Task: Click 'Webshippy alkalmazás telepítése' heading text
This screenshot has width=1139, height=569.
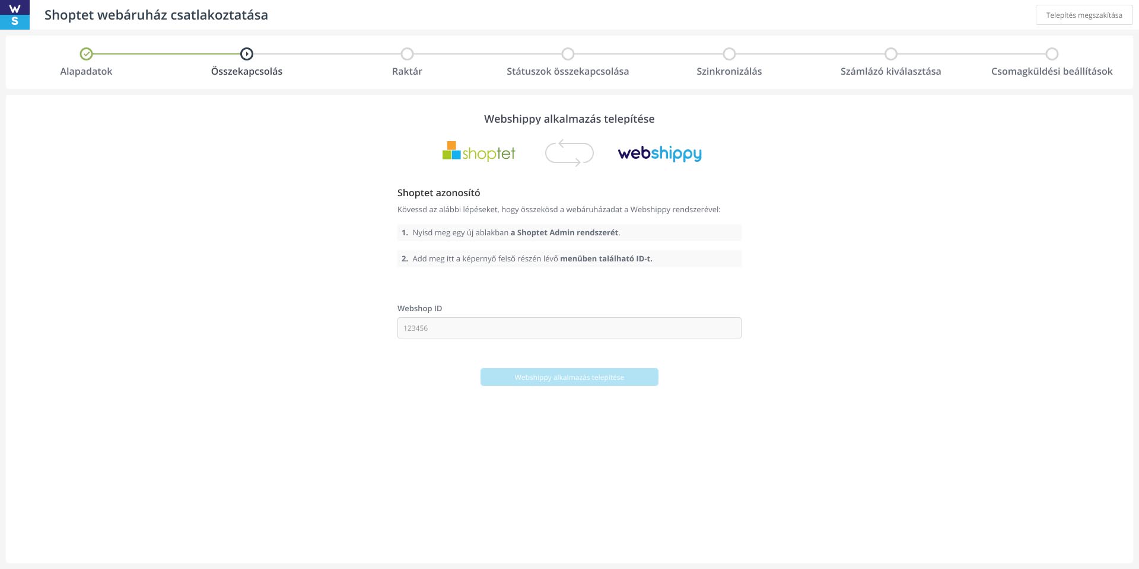Action: coord(569,119)
